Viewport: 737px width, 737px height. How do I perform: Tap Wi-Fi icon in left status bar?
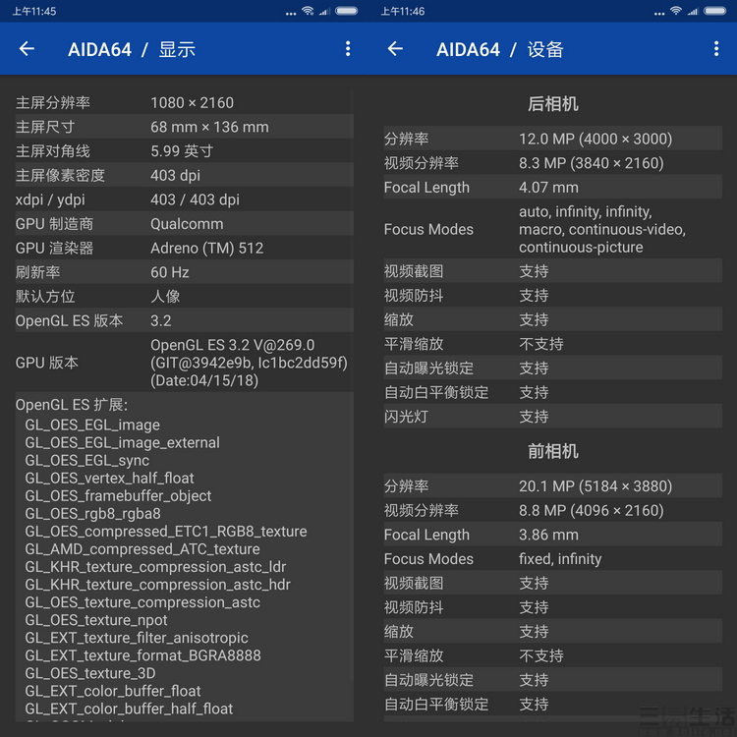click(308, 11)
